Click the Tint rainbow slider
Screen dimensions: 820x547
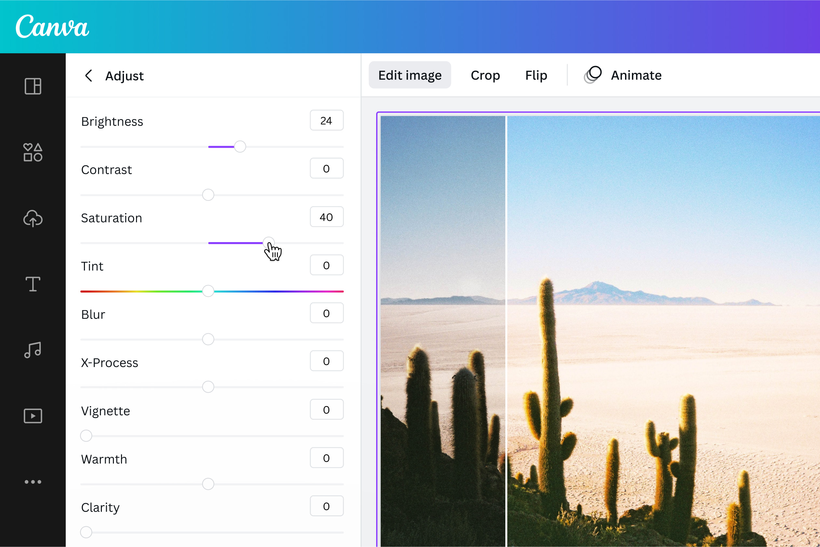pos(208,291)
